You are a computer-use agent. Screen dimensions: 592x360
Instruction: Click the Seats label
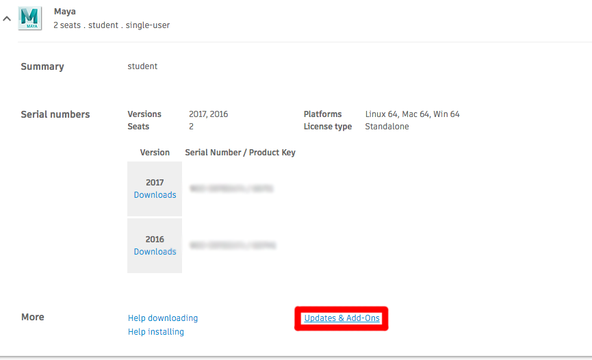coord(138,127)
